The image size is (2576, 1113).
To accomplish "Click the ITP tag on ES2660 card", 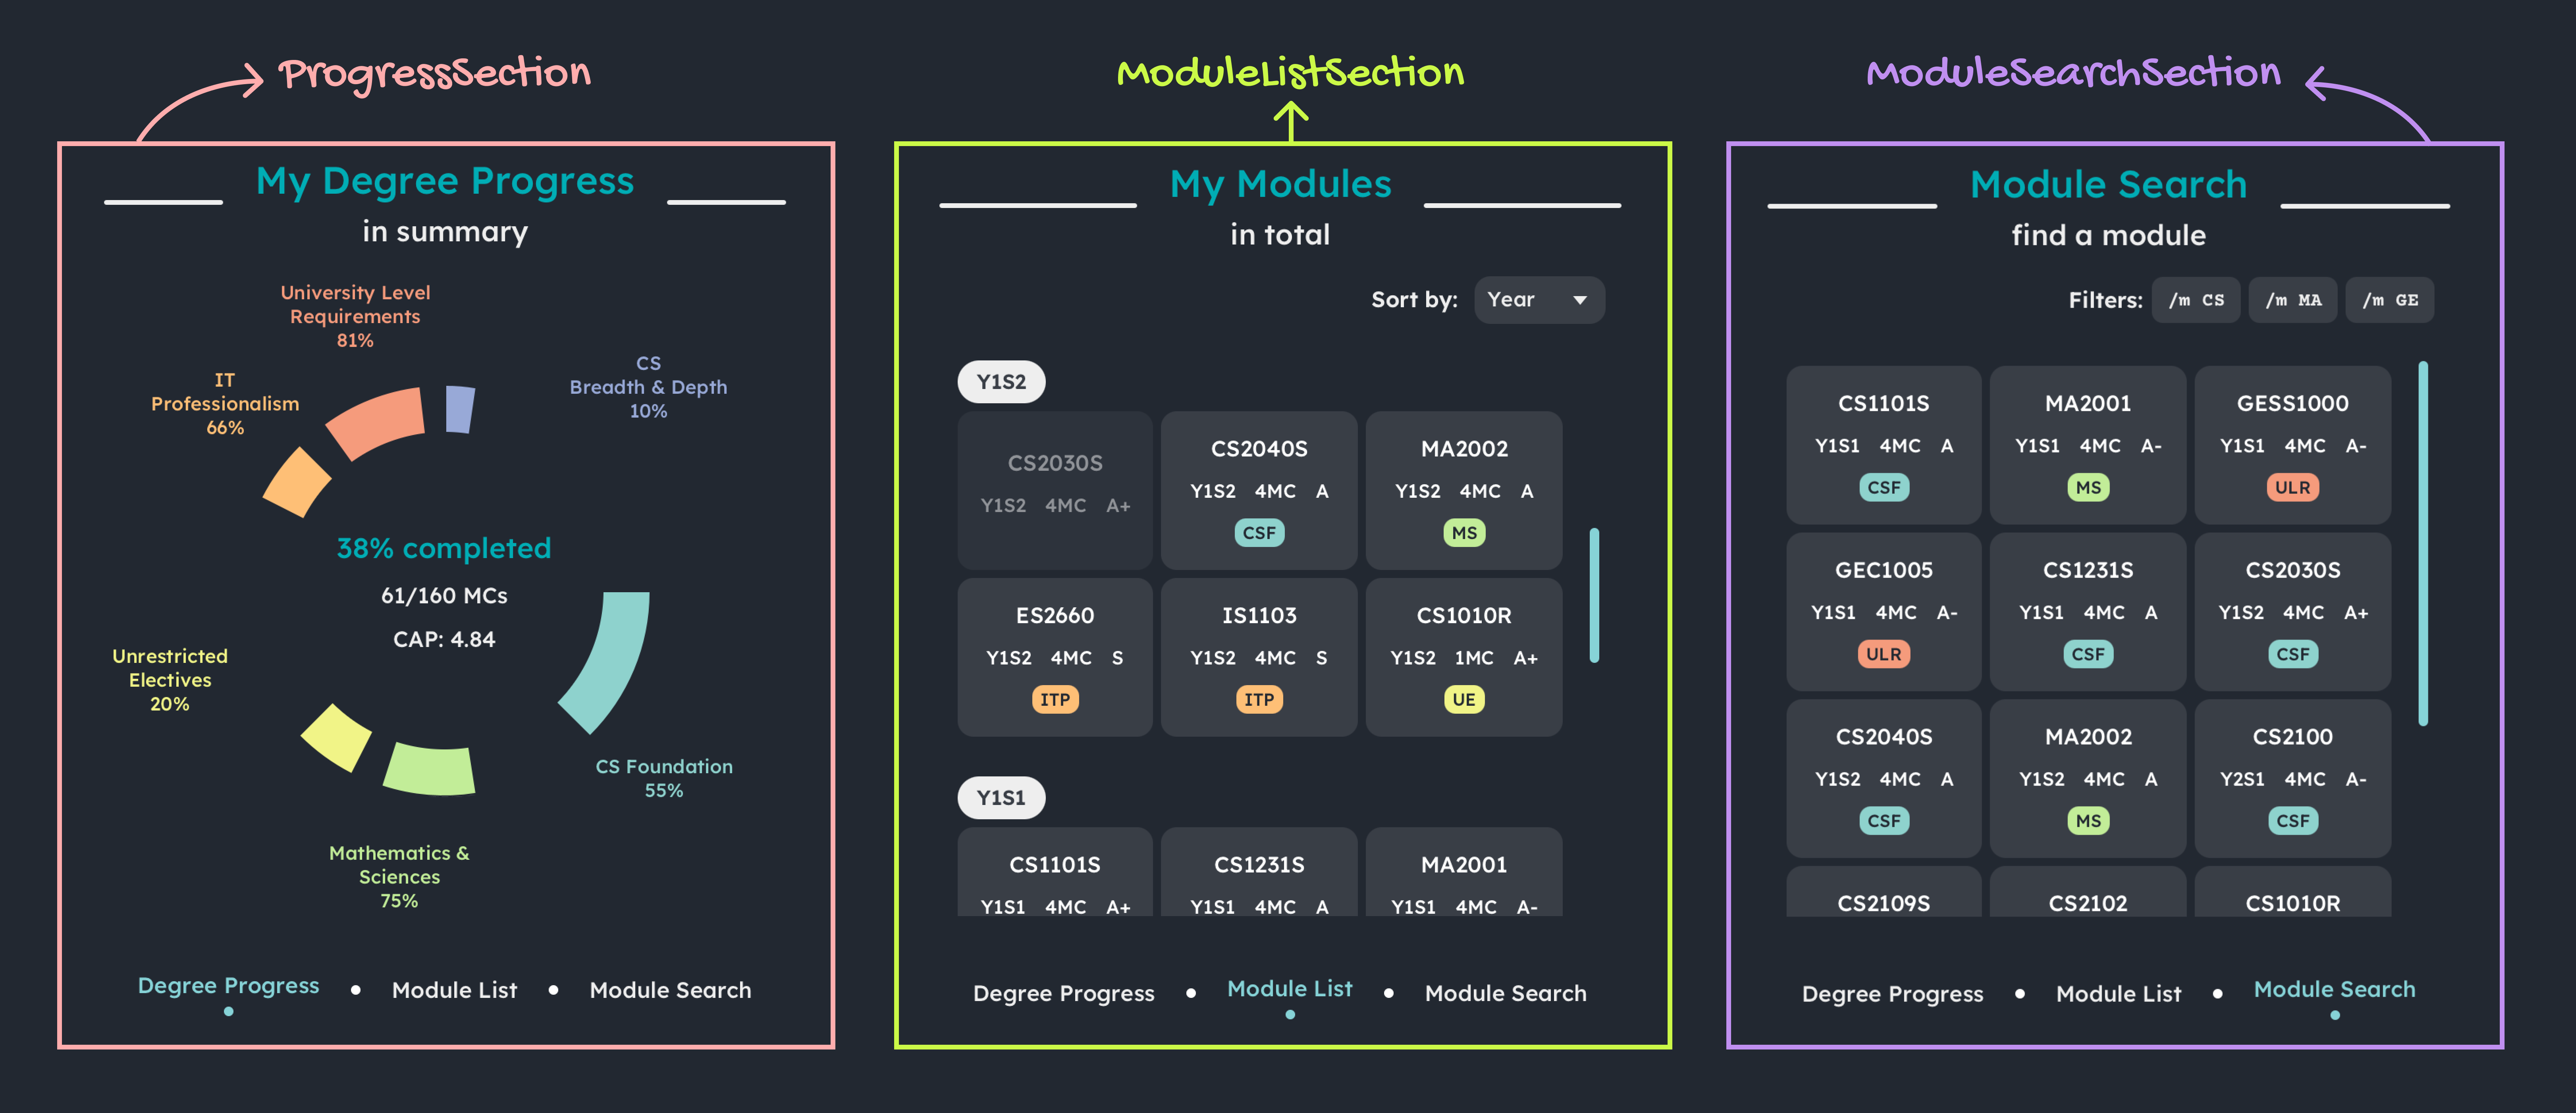I will (x=1055, y=700).
